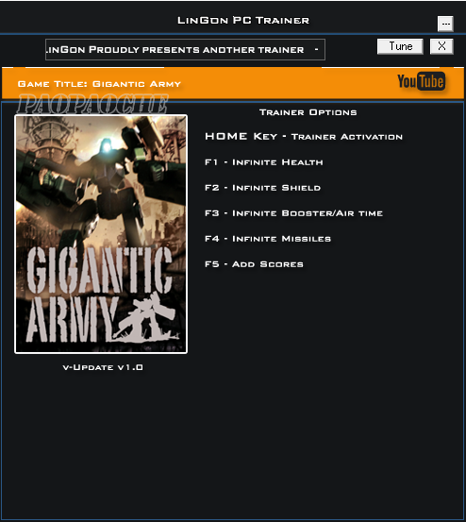Click the three-dots minimize button
466x522 pixels.
click(x=445, y=24)
